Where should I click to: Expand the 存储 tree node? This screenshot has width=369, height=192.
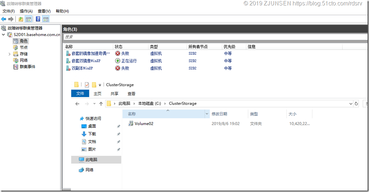pos(9,54)
